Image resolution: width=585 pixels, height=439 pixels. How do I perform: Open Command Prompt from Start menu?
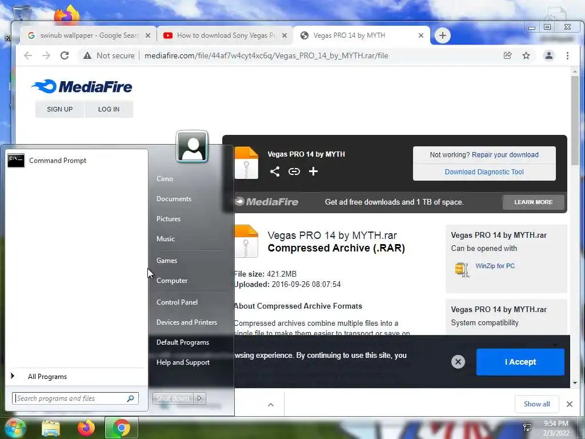click(x=77, y=161)
